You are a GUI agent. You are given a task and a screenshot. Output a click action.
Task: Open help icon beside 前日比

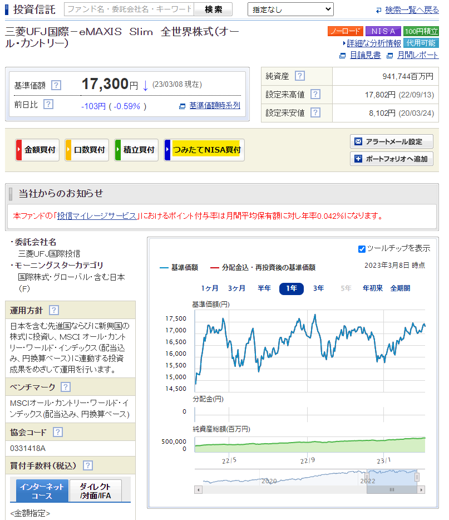(x=48, y=105)
